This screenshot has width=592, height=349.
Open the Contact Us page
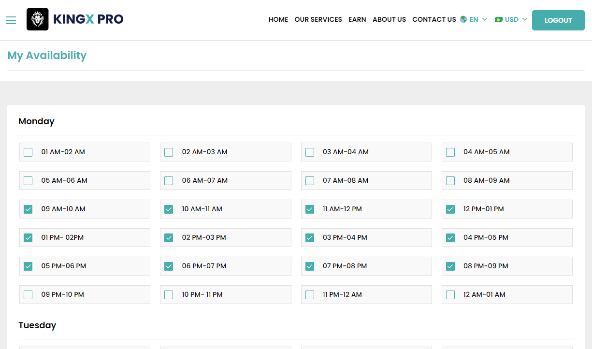(x=434, y=19)
